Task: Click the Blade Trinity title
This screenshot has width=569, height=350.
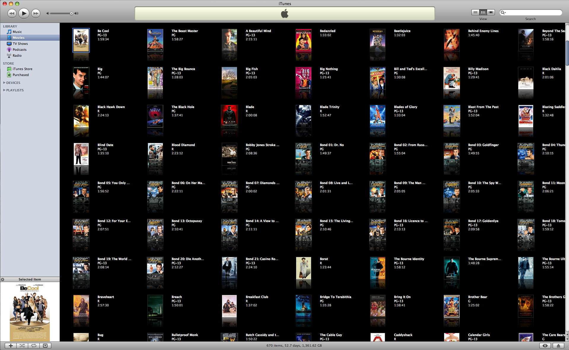Action: click(329, 107)
